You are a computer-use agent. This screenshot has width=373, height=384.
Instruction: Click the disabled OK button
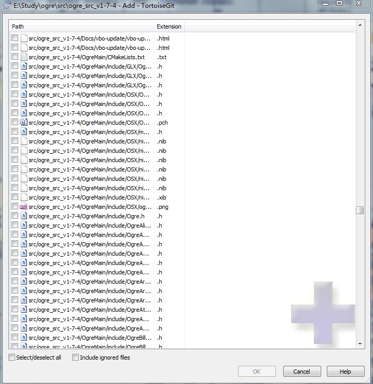257,372
